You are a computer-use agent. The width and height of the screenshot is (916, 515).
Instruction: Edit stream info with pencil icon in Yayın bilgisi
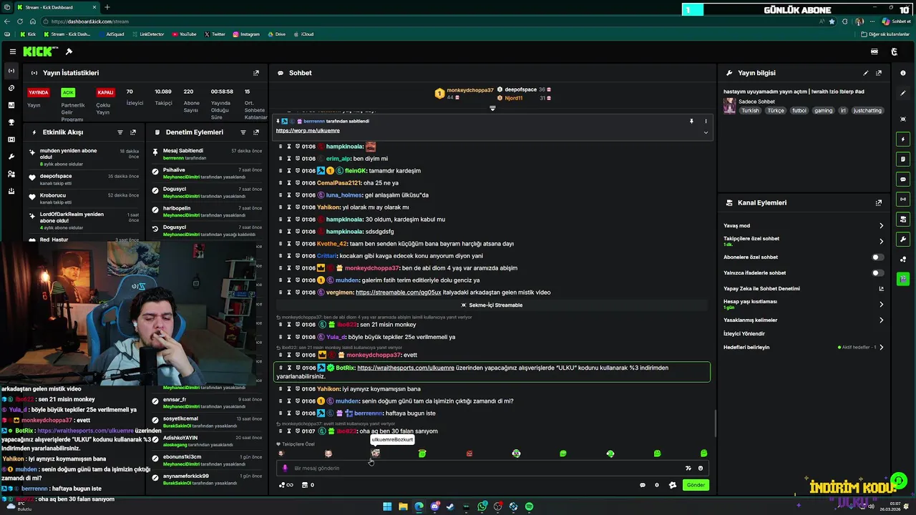pos(866,73)
